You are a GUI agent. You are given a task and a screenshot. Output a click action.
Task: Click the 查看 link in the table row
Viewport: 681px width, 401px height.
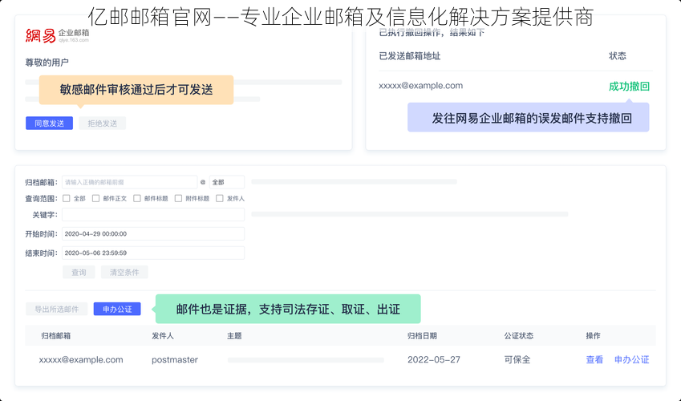click(x=594, y=360)
